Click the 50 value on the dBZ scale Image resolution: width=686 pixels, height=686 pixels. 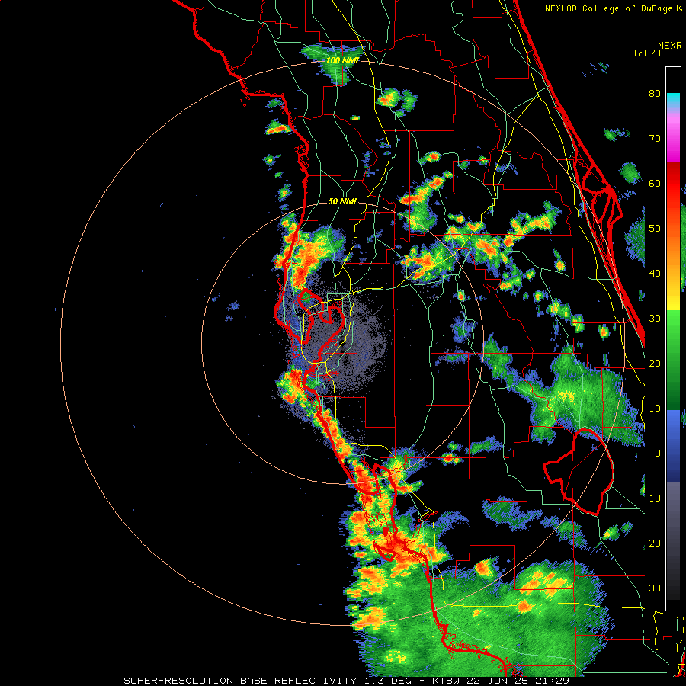tap(655, 229)
